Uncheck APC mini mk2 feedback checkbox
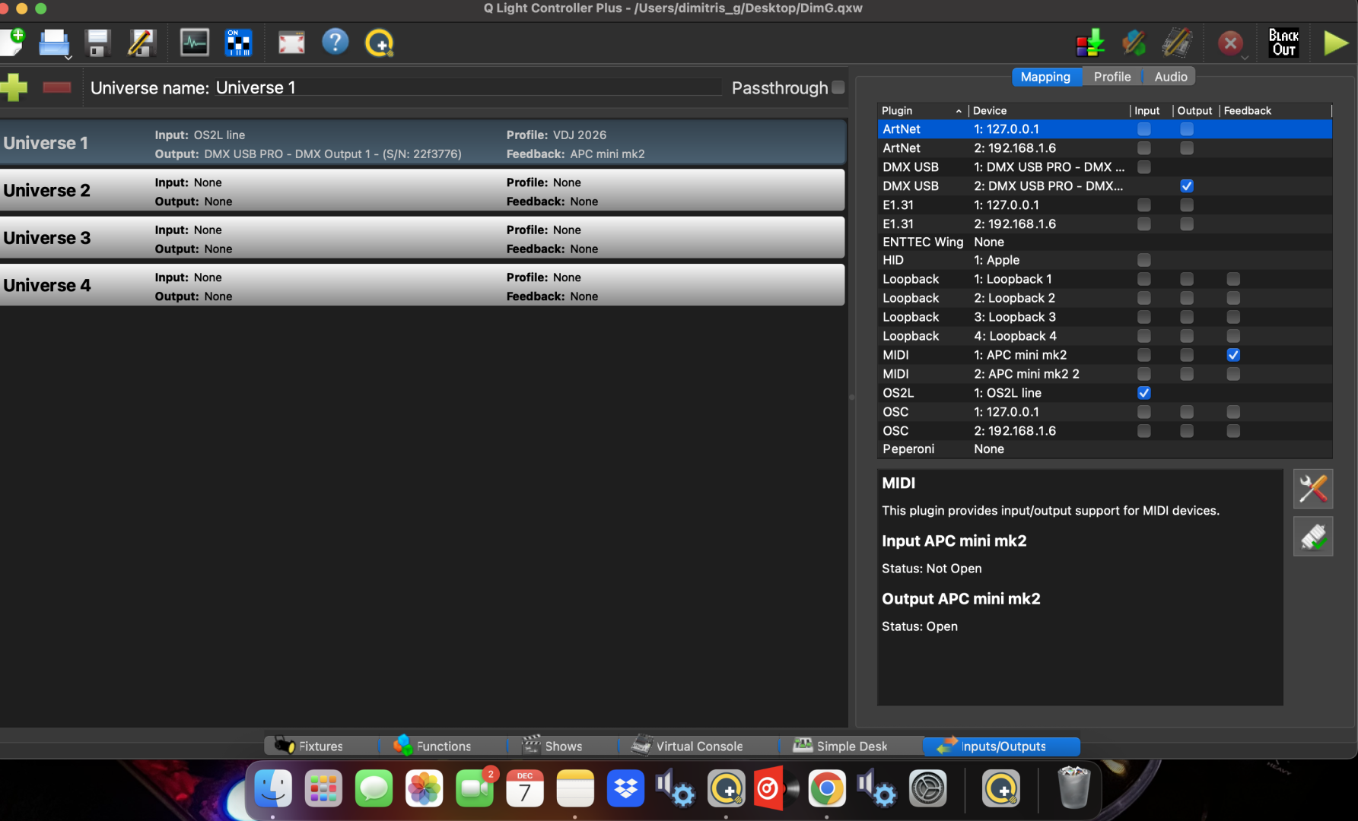The width and height of the screenshot is (1358, 821). 1233,355
